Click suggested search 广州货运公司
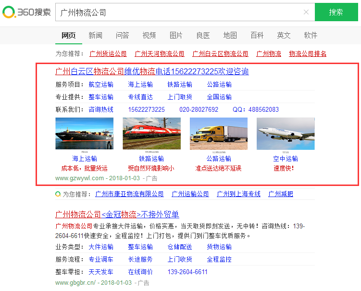The image size is (361, 291). (x=108, y=54)
